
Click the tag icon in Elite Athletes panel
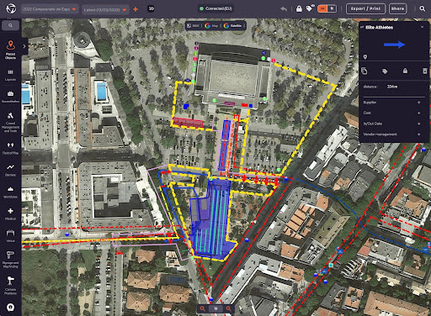(385, 71)
